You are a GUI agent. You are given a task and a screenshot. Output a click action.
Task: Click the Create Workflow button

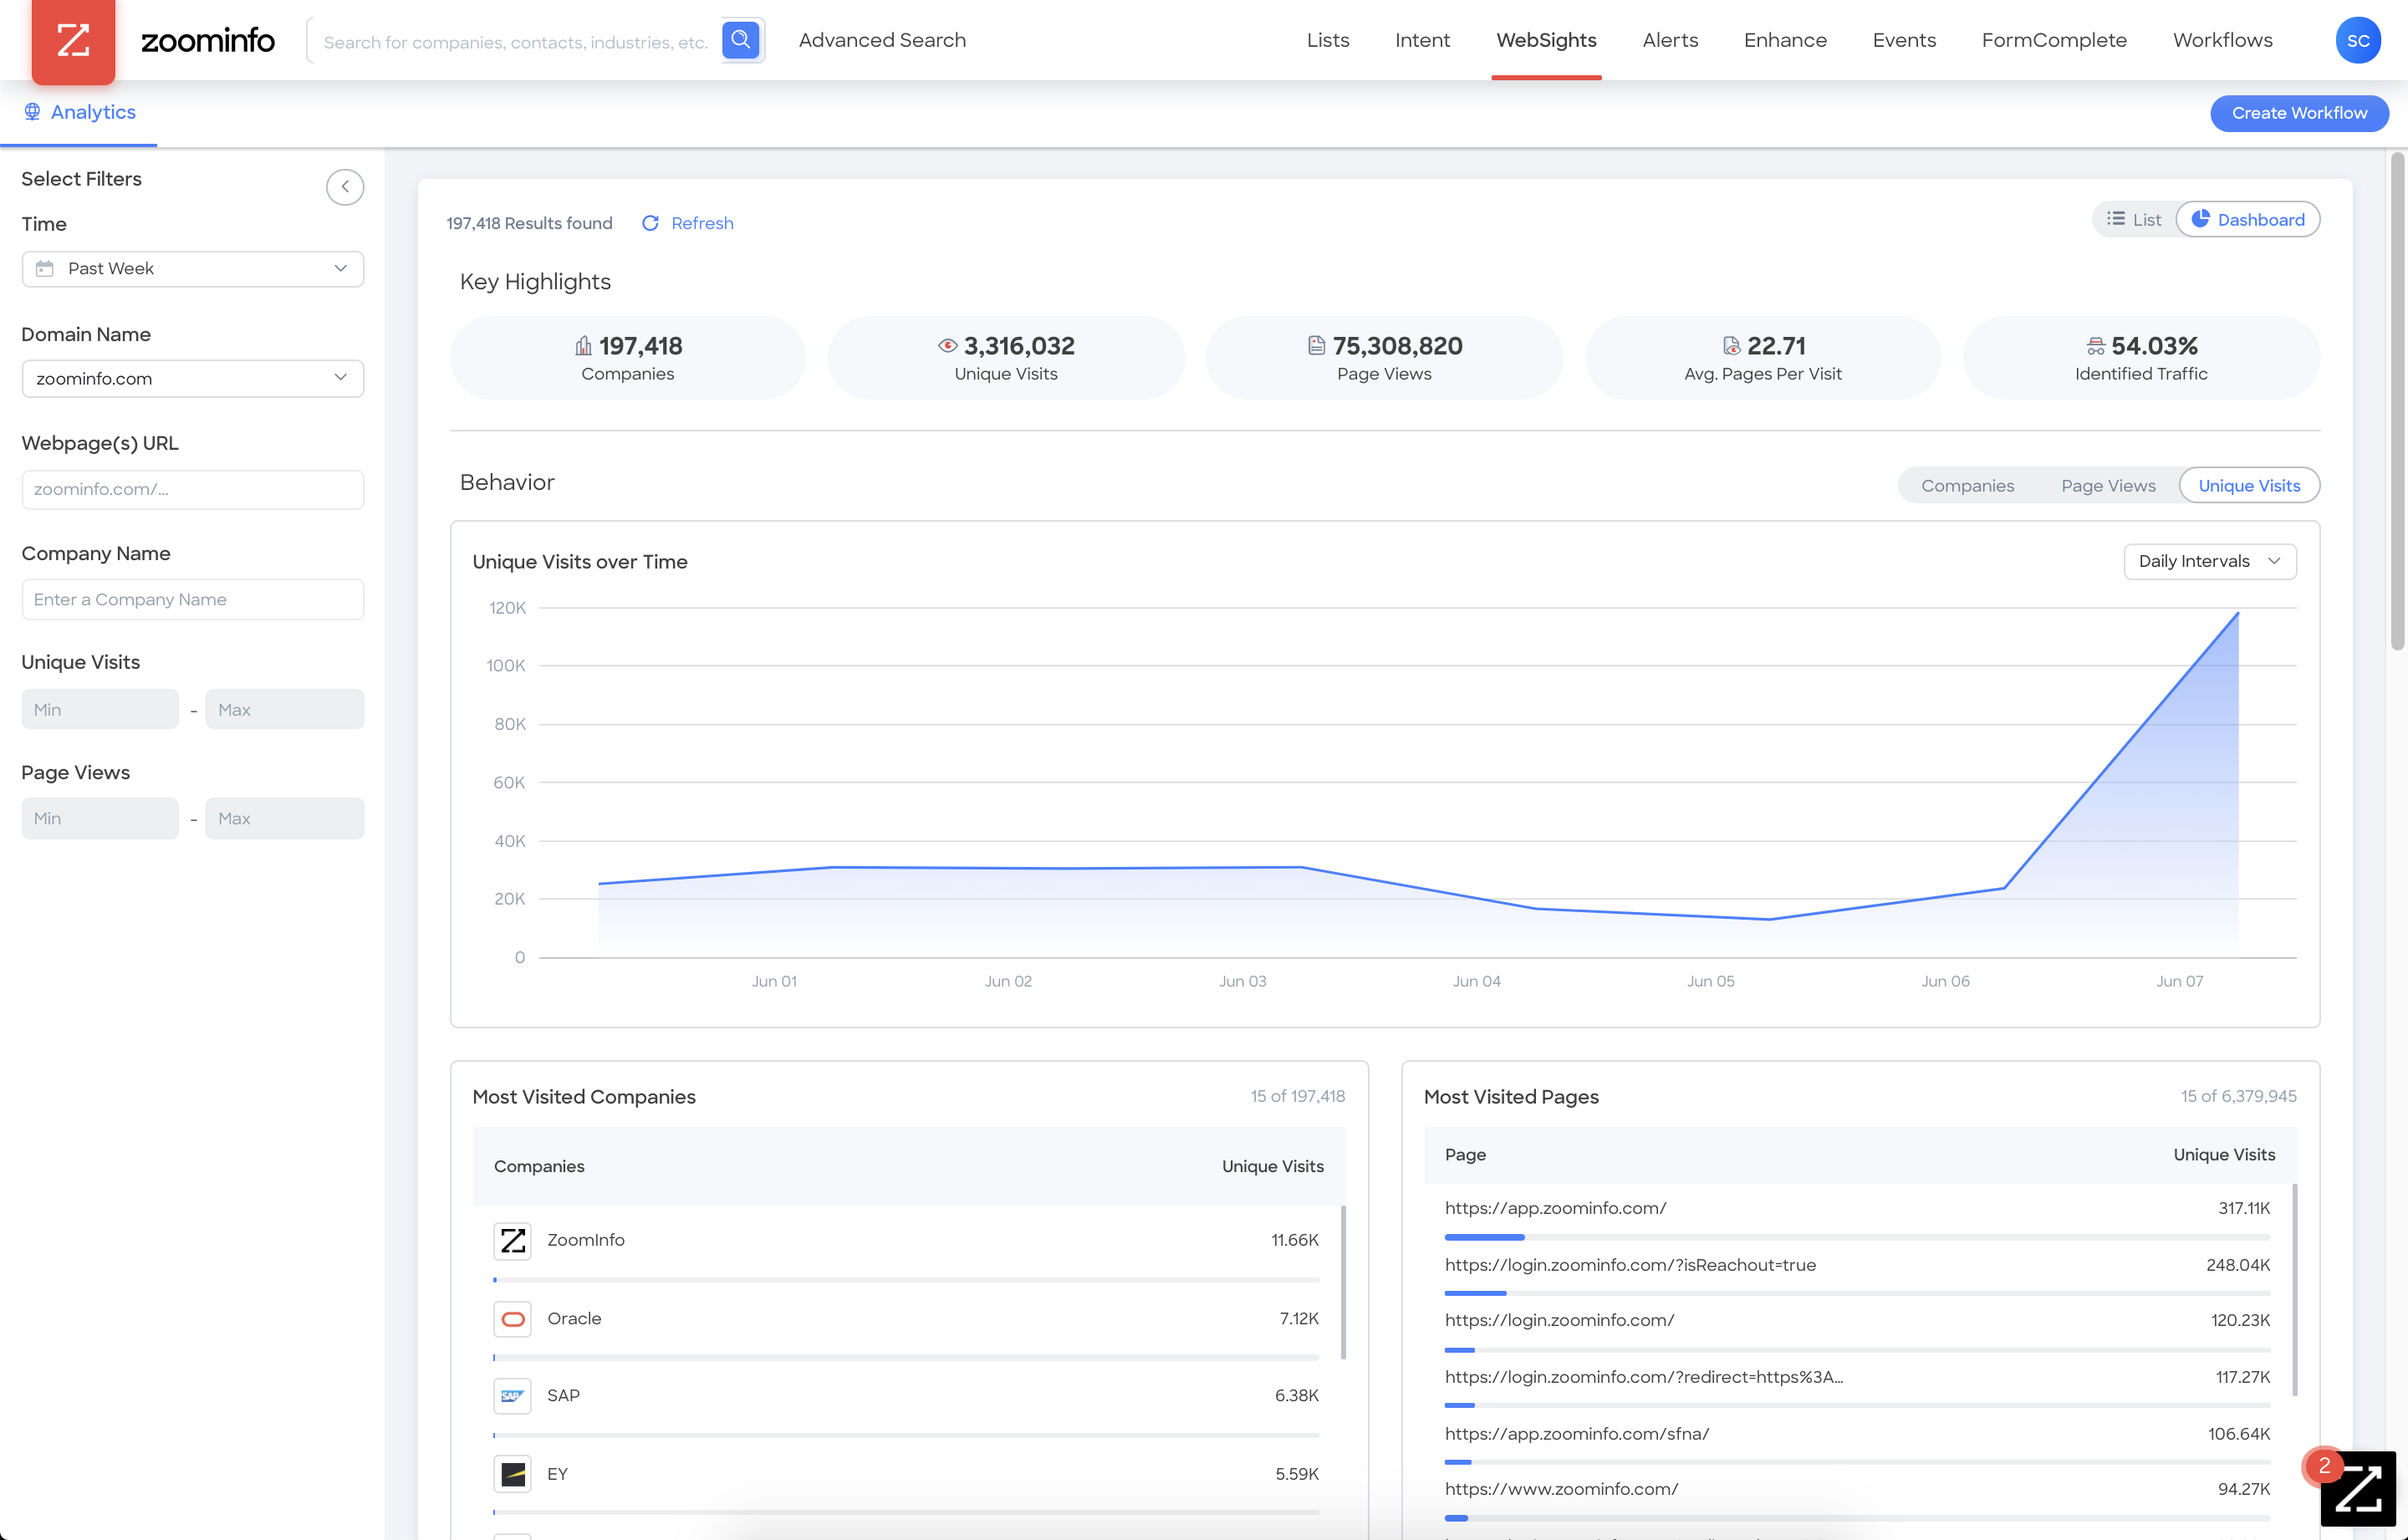2298,113
